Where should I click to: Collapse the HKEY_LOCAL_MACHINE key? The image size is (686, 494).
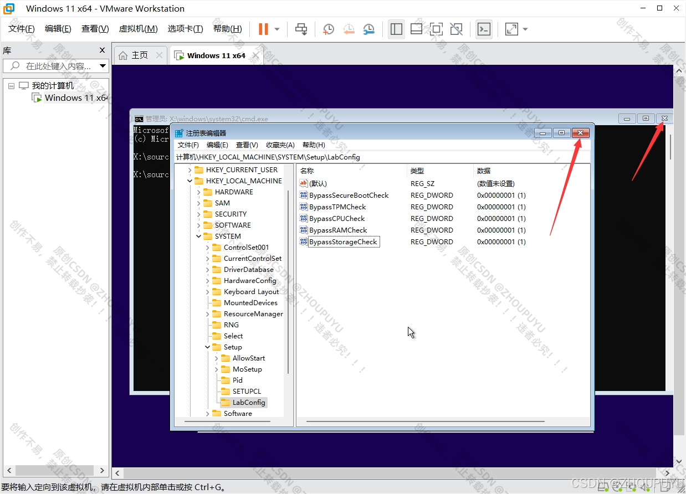(190, 181)
